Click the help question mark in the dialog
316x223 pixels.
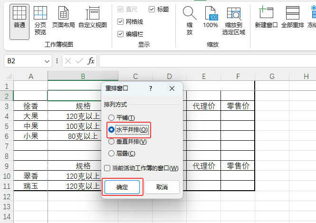151,88
